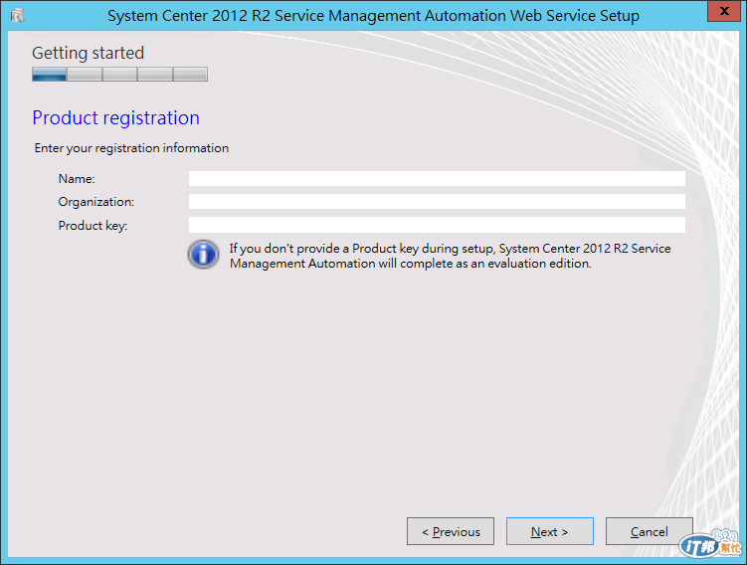Click the evaluation edition notice text
The height and width of the screenshot is (565, 747).
(x=451, y=256)
